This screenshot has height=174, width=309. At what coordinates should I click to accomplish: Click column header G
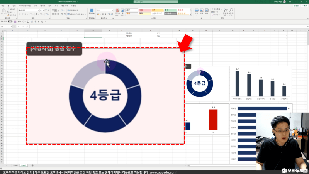tap(93, 30)
